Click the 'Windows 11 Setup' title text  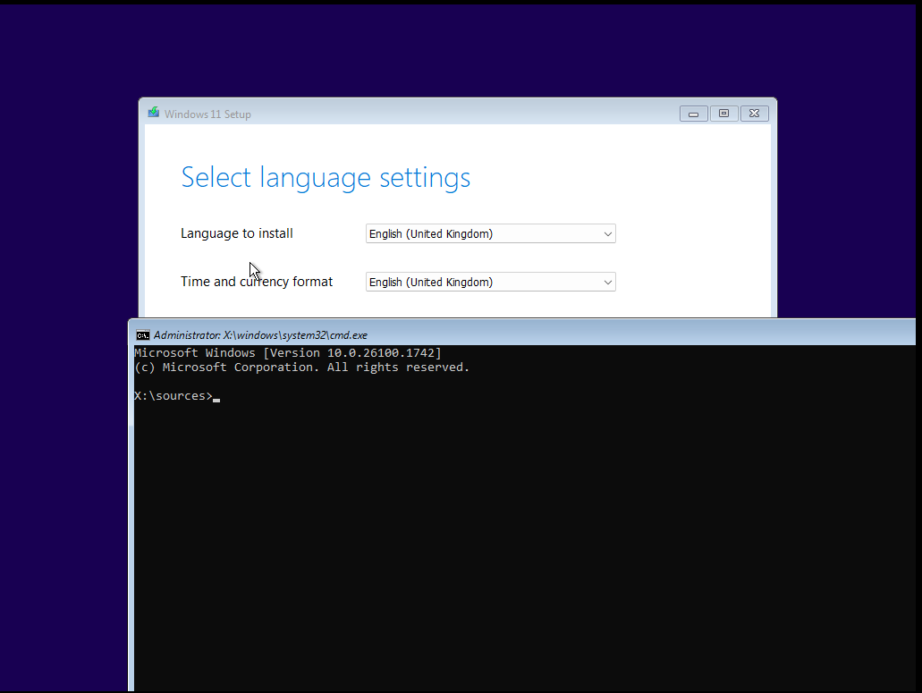click(207, 114)
